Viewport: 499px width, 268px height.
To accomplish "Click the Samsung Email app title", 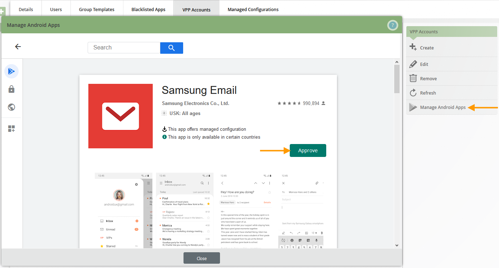I will tap(199, 90).
